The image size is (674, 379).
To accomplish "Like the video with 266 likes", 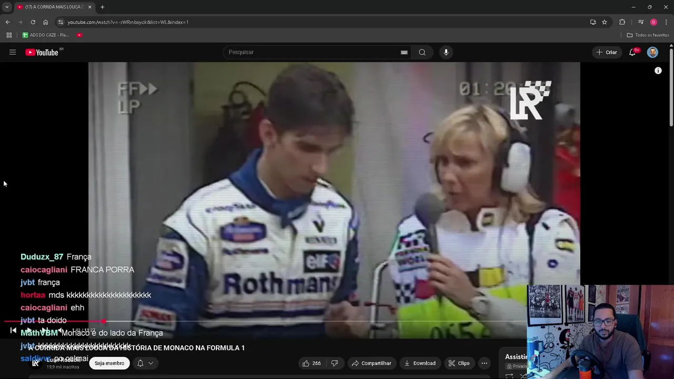I will pyautogui.click(x=312, y=363).
